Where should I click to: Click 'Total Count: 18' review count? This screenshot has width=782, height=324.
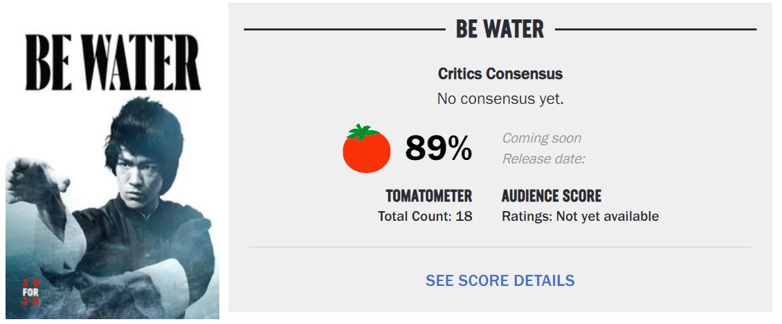click(425, 216)
